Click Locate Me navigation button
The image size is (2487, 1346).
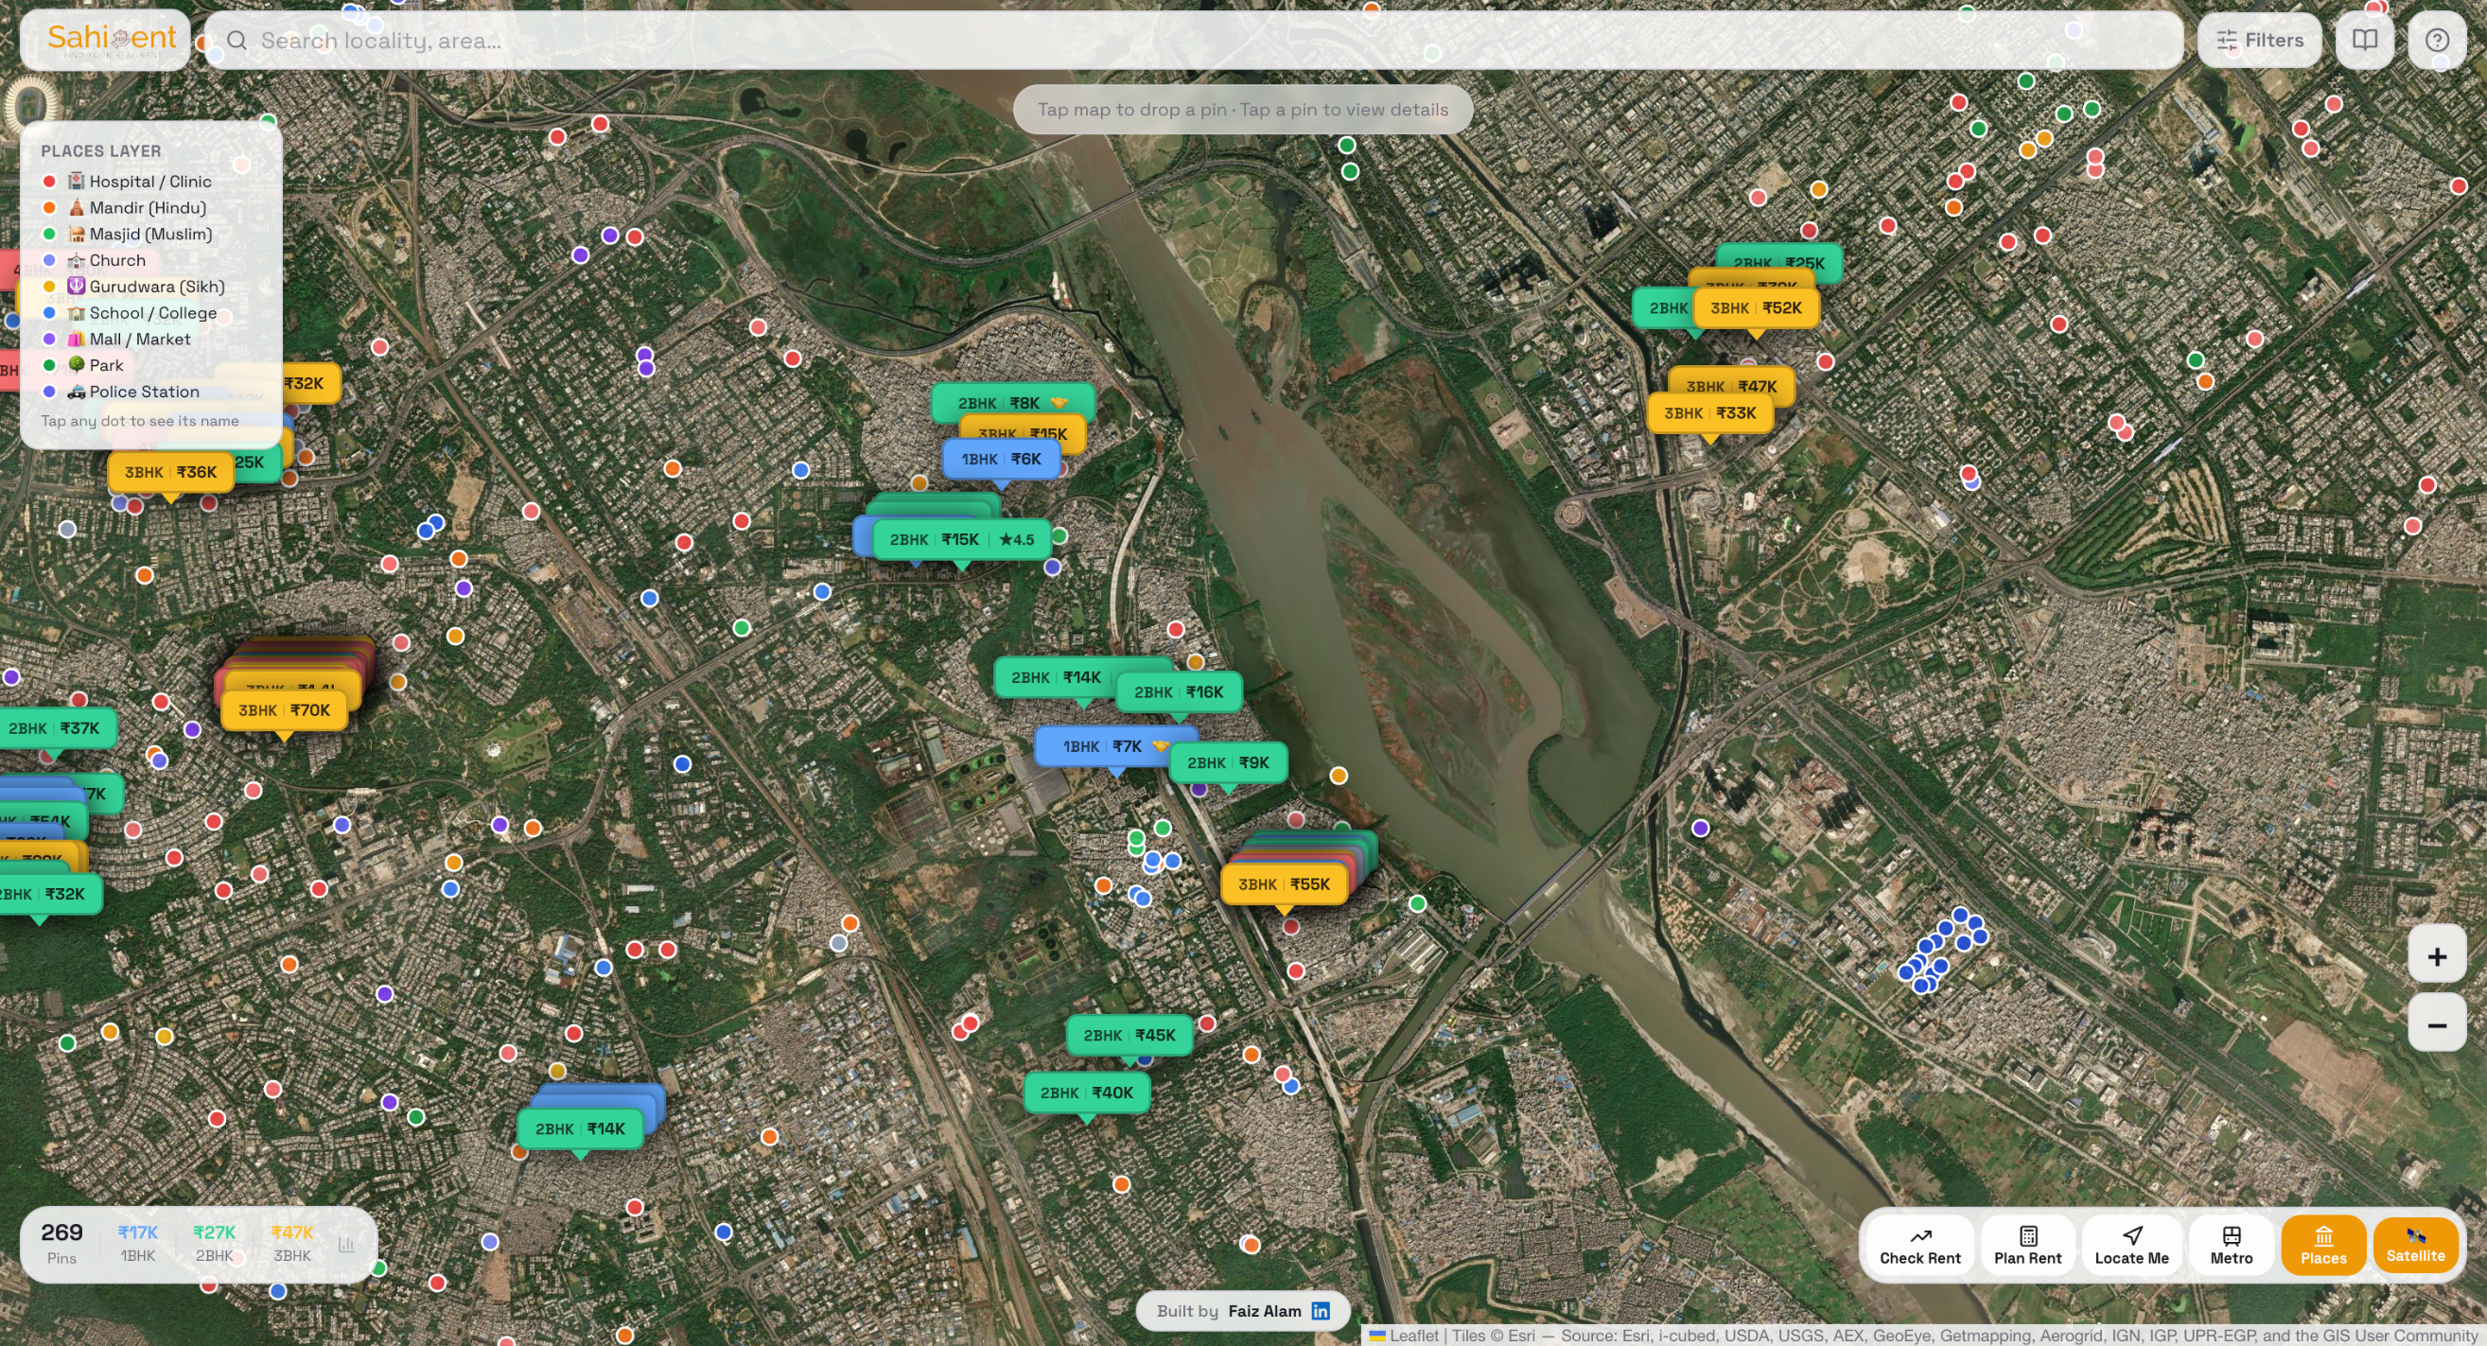click(x=2130, y=1245)
